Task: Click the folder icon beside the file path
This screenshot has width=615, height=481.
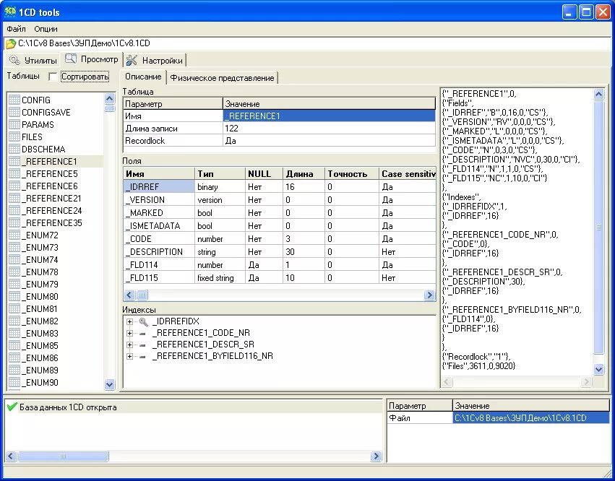Action: click(11, 43)
